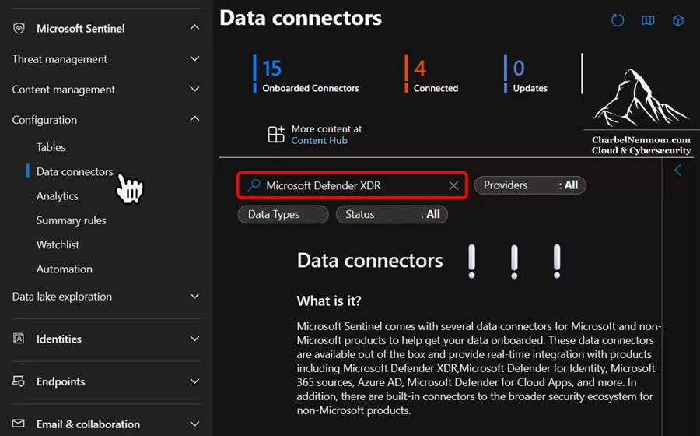Follow the Content Hub link

(319, 140)
